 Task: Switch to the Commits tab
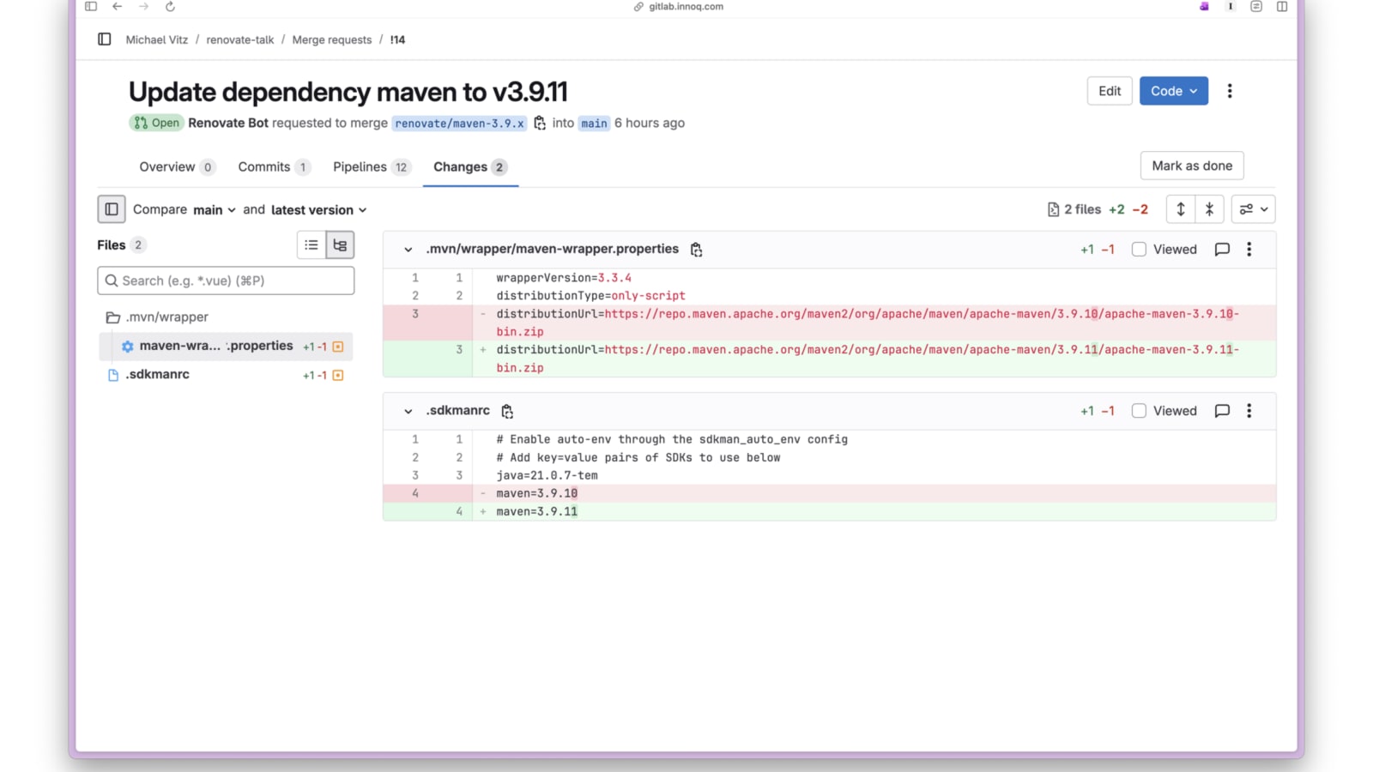coord(274,167)
